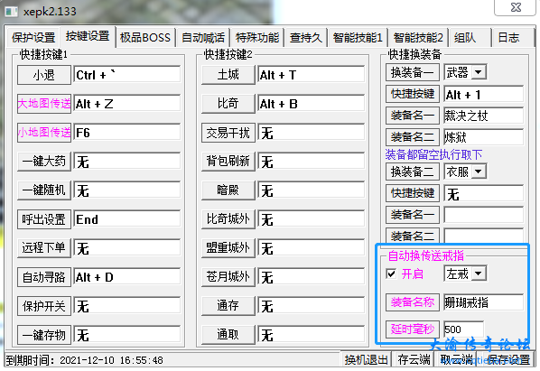Open the 自动喊话 tab
Viewport: 540px width, 371px height.
pos(203,38)
